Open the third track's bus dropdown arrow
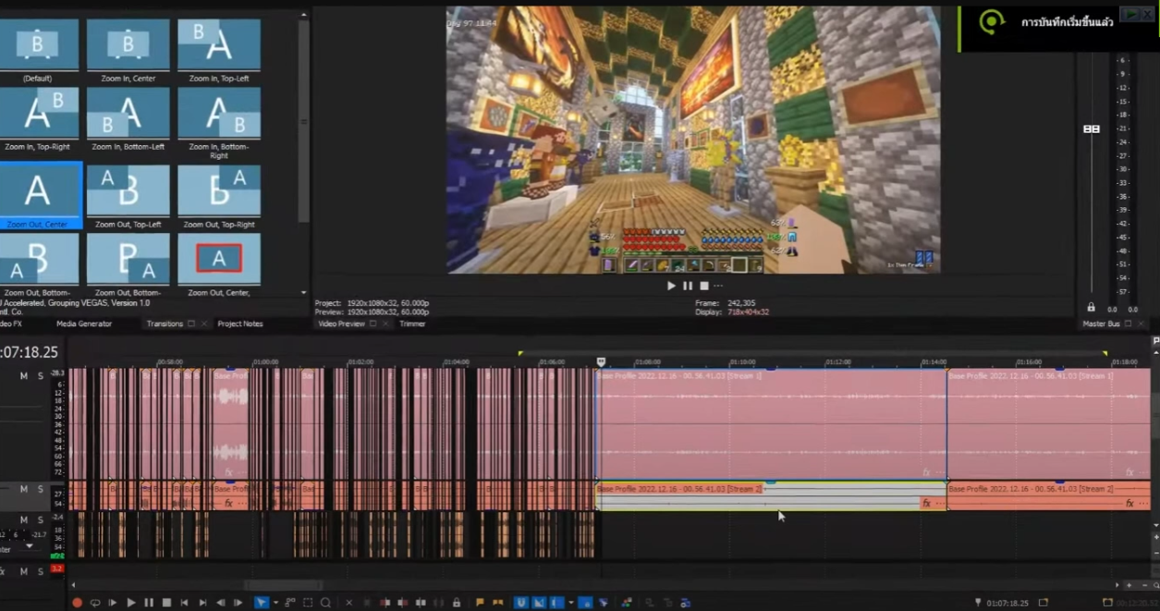Viewport: 1160px width, 611px height. click(30, 546)
